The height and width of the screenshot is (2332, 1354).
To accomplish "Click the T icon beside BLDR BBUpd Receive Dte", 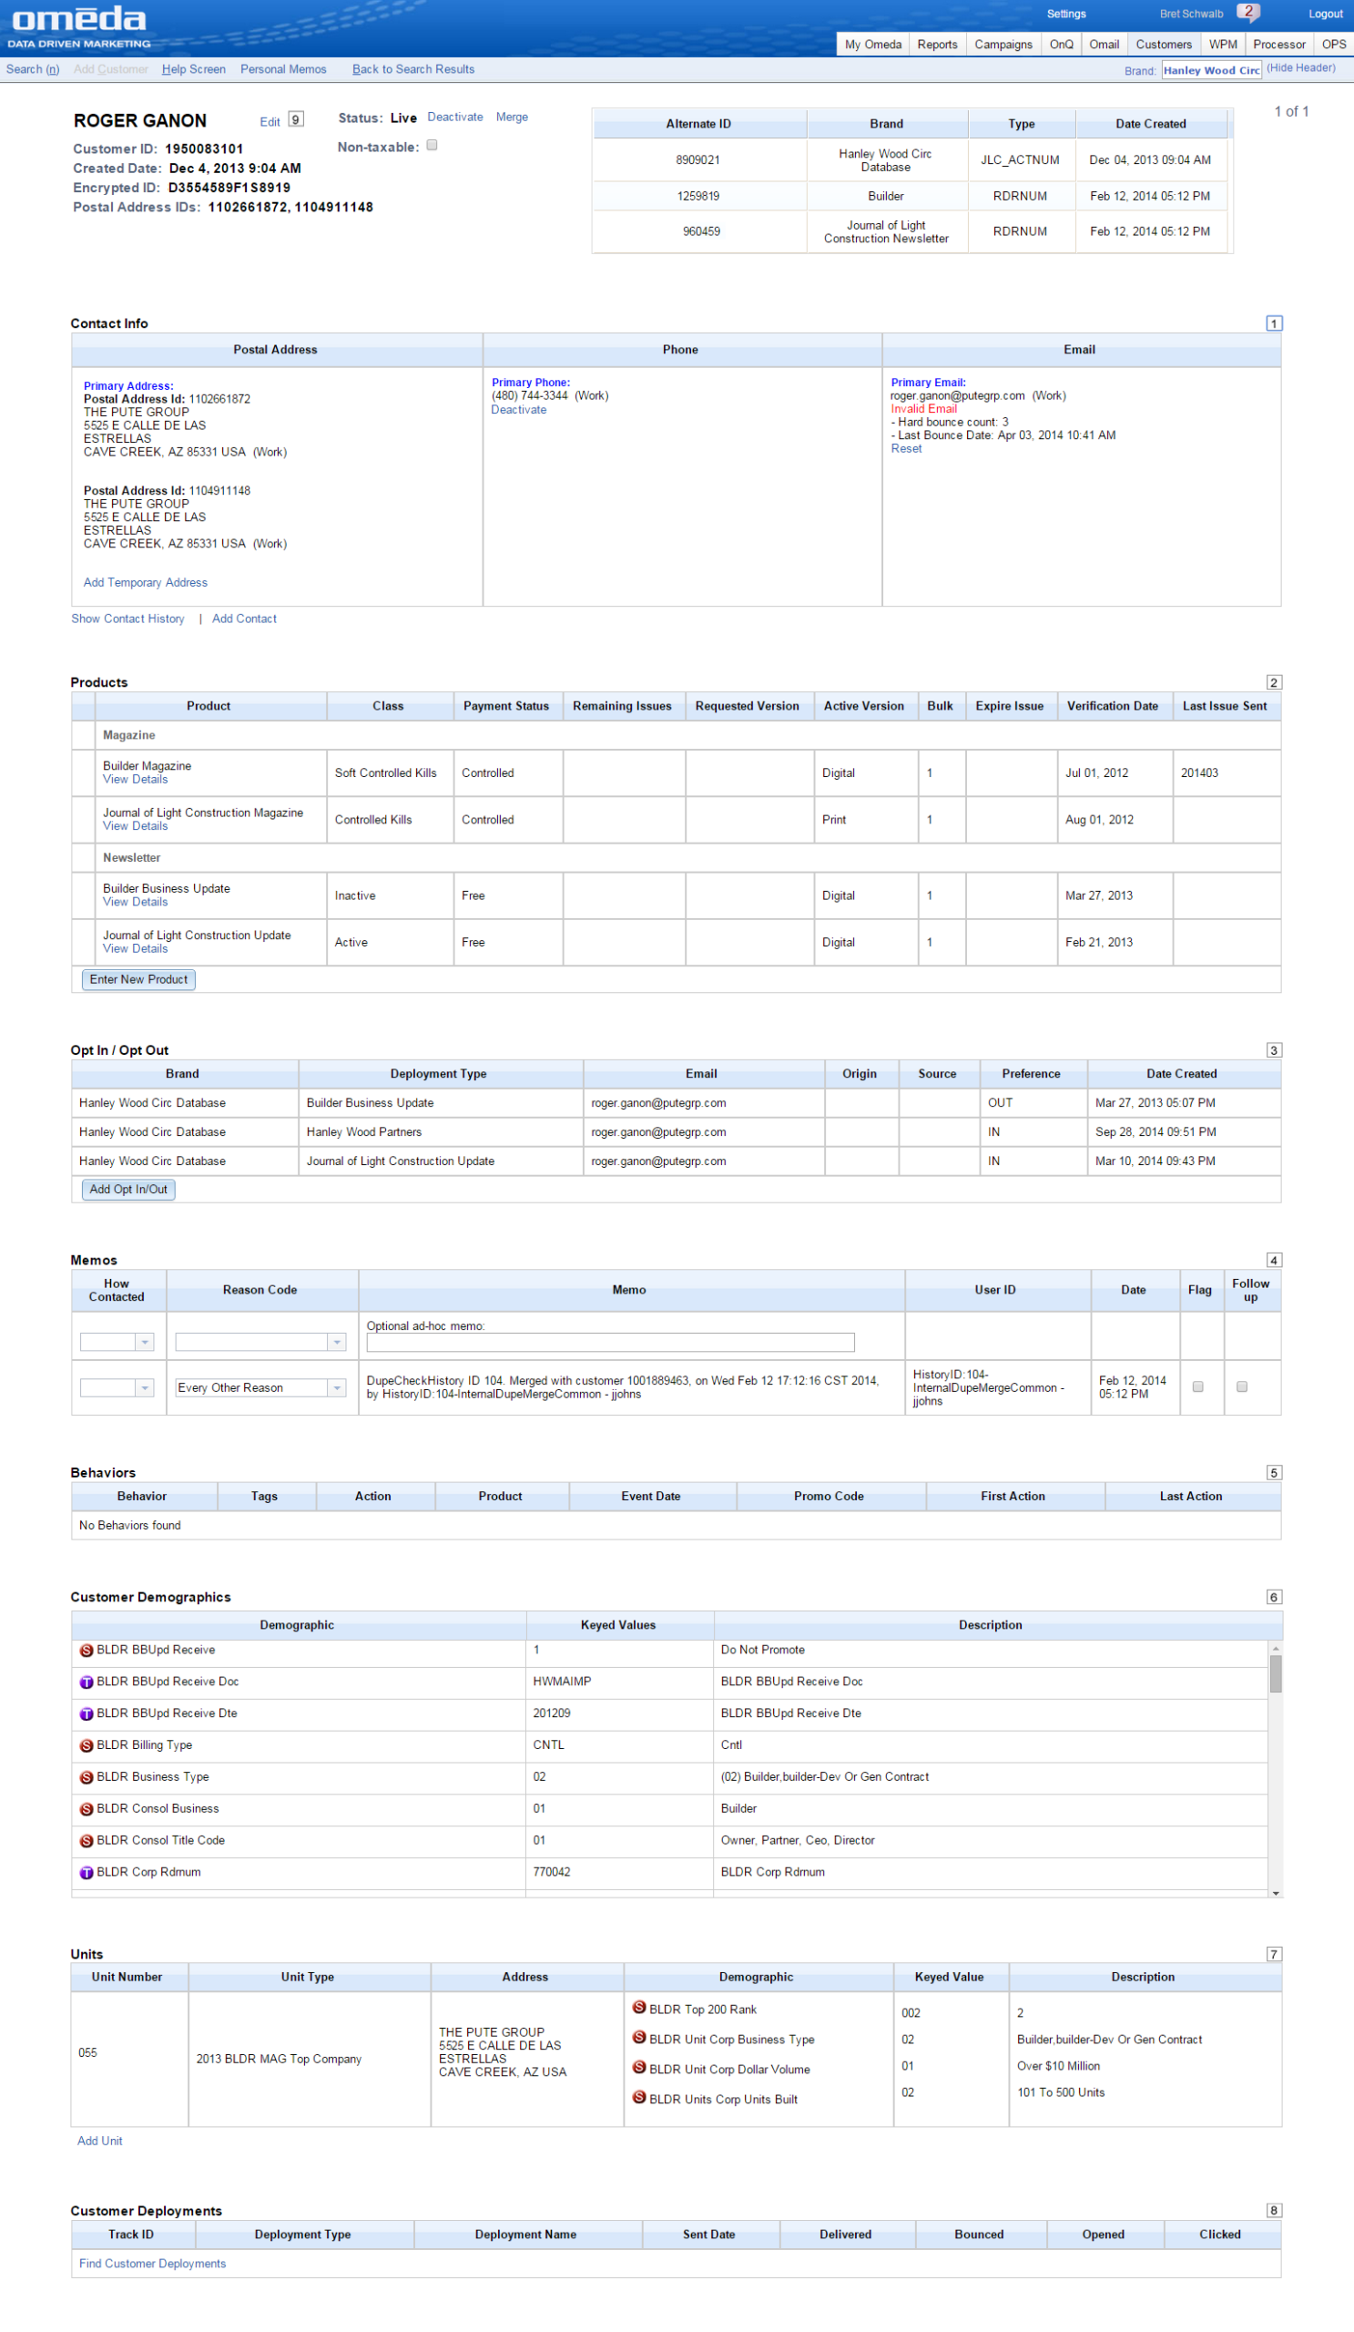I will coord(86,1713).
